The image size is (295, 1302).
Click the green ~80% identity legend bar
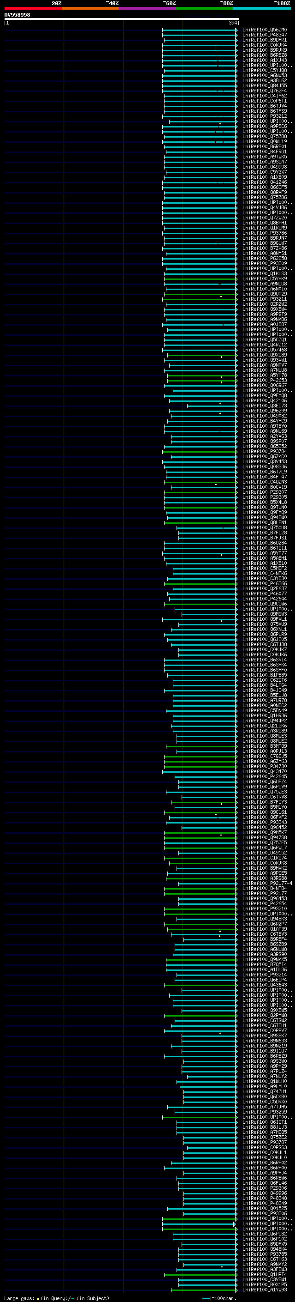[205, 8]
